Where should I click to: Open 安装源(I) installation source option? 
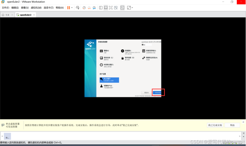(x=130, y=52)
